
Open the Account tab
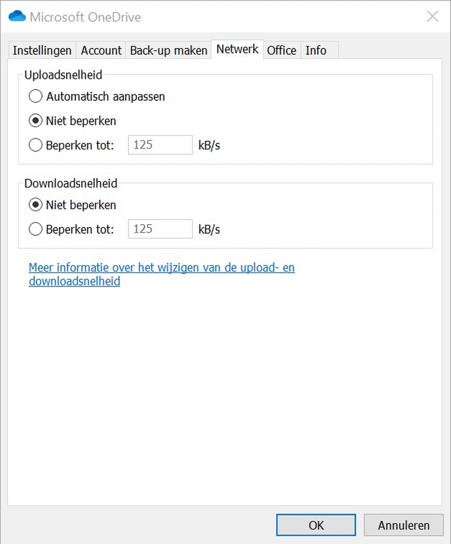click(x=101, y=50)
